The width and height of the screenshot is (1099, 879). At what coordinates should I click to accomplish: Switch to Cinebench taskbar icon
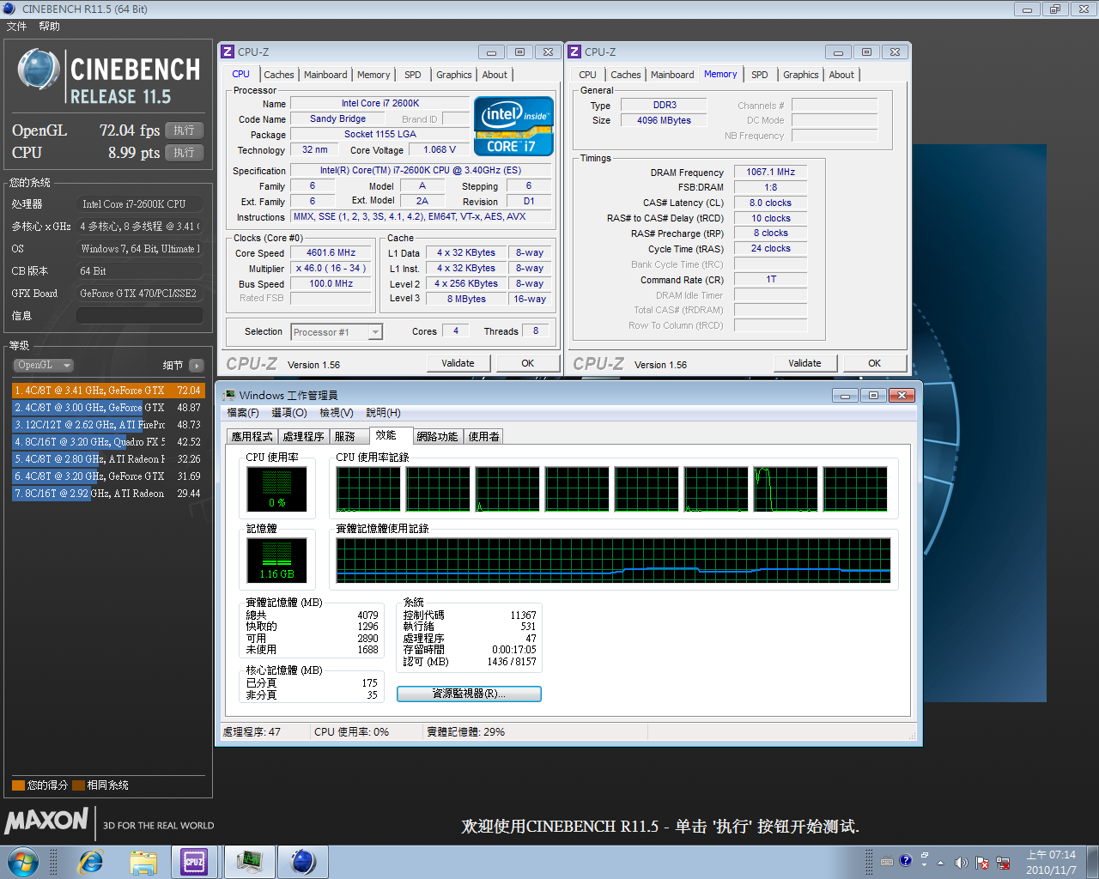[303, 861]
